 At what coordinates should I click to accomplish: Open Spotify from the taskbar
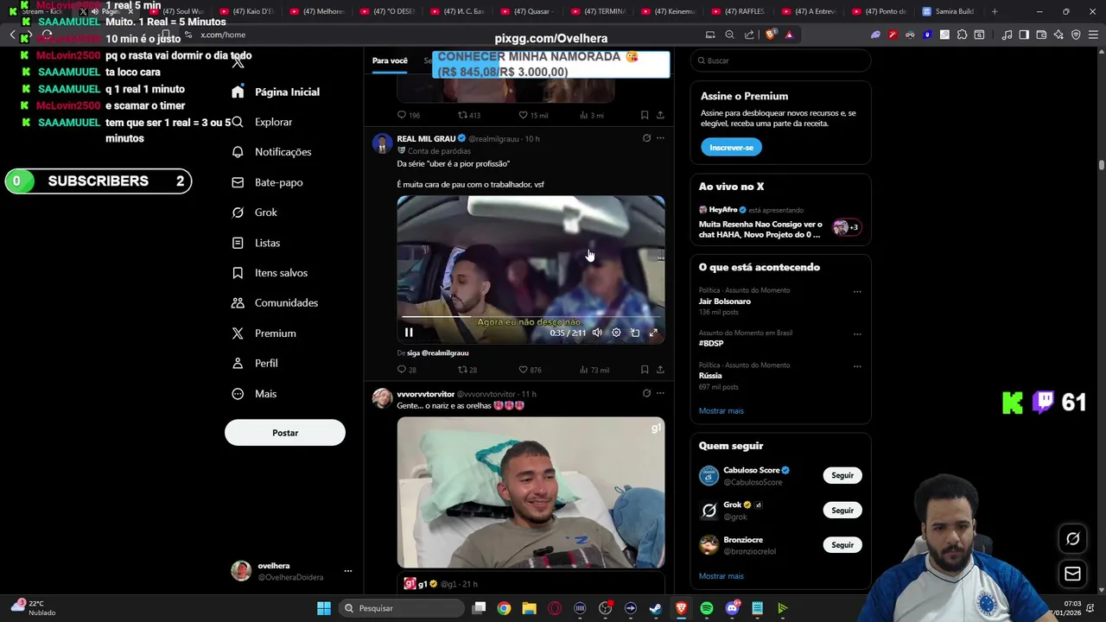click(x=707, y=608)
